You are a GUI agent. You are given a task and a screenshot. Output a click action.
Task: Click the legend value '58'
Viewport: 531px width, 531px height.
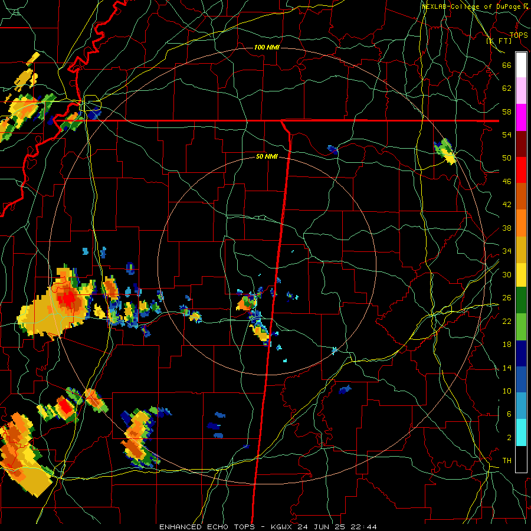point(507,112)
